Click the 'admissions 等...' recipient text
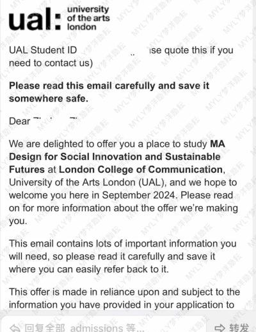256x332 pixels. [107, 328]
